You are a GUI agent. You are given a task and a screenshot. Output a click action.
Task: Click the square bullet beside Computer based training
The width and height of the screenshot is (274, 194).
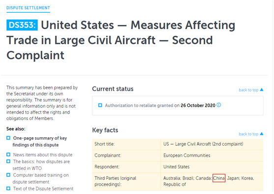[8, 175]
